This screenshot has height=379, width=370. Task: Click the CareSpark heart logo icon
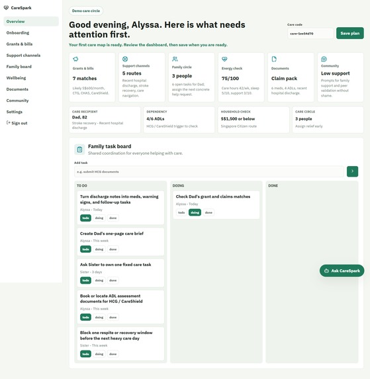tap(6, 8)
